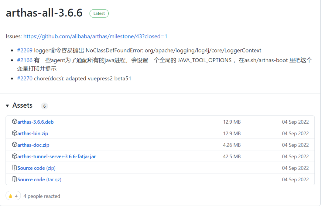The height and width of the screenshot is (208, 328).
Task: Click the 12.9 MB size of arthas-3.6.6.deb
Action: [x=232, y=122]
